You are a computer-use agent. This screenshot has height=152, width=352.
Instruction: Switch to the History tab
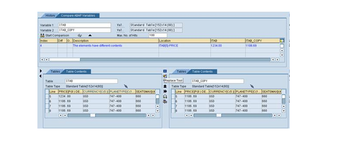[x=50, y=16]
